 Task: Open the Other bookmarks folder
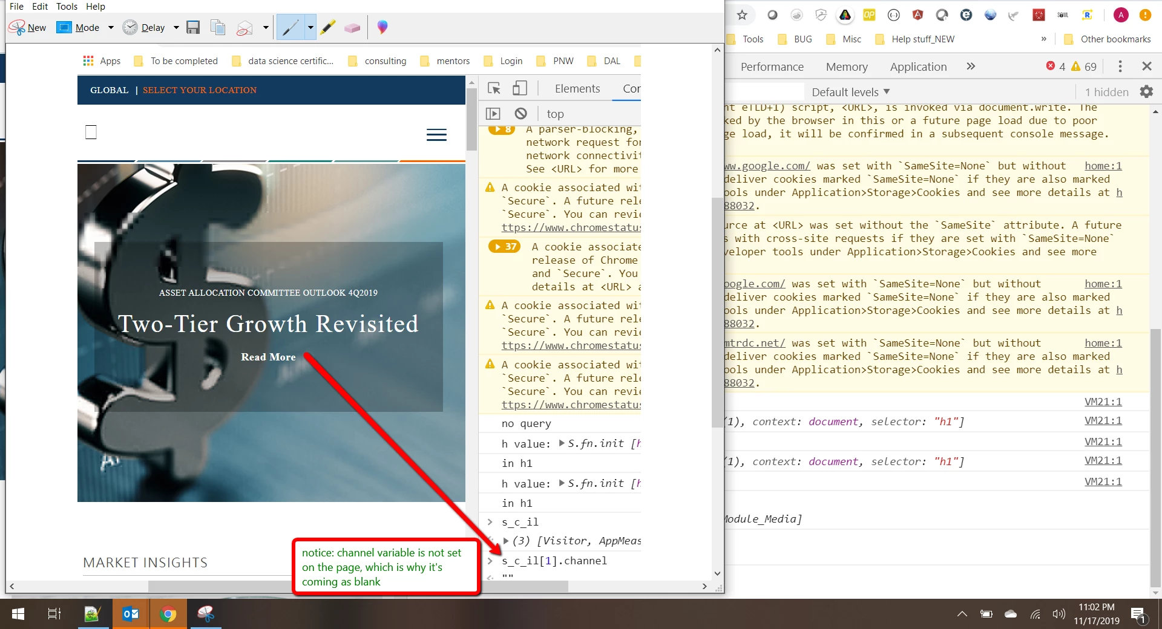click(1108, 39)
